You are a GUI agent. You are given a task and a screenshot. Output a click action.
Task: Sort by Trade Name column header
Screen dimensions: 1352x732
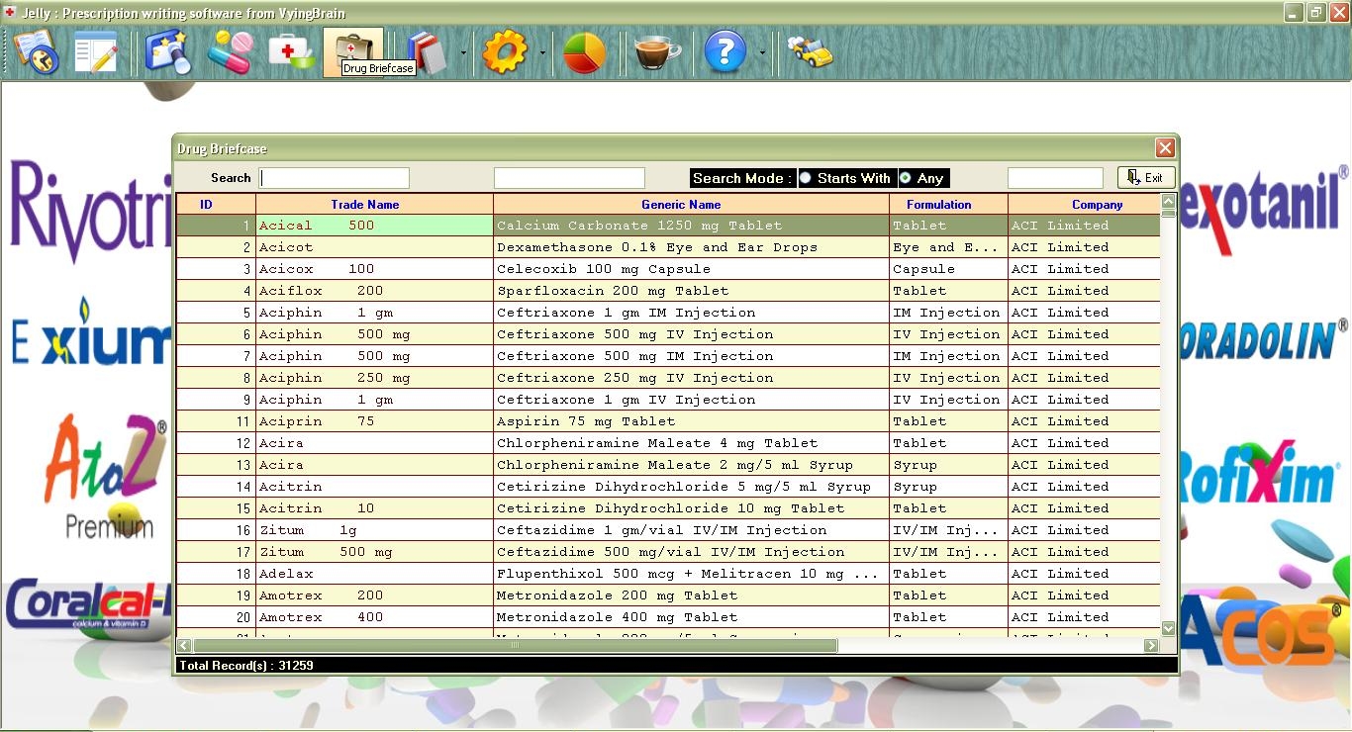tap(374, 205)
